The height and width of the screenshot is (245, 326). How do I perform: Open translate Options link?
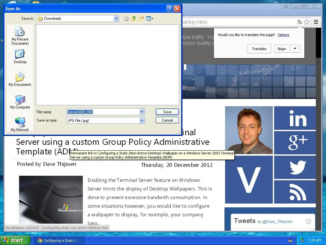283,35
